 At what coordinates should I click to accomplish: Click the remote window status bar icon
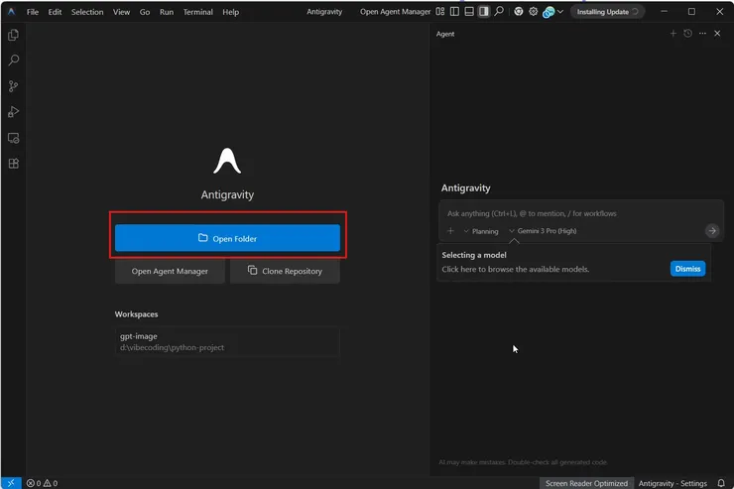click(x=11, y=483)
